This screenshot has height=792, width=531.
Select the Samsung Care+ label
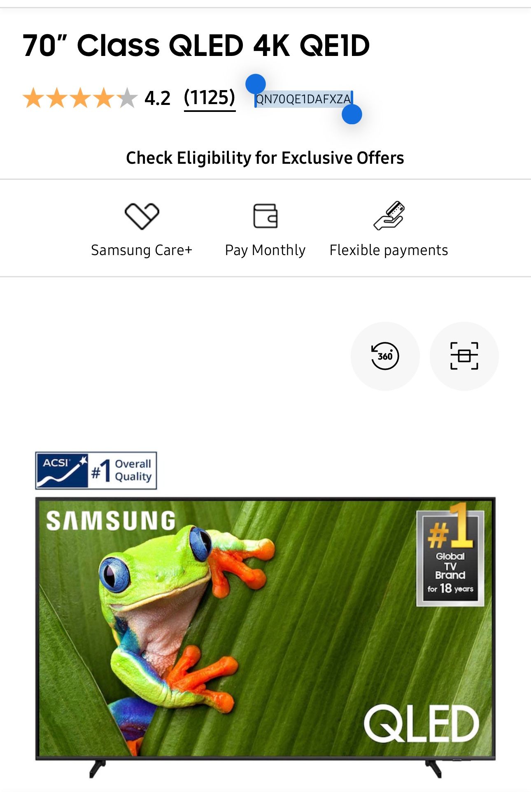(x=142, y=250)
